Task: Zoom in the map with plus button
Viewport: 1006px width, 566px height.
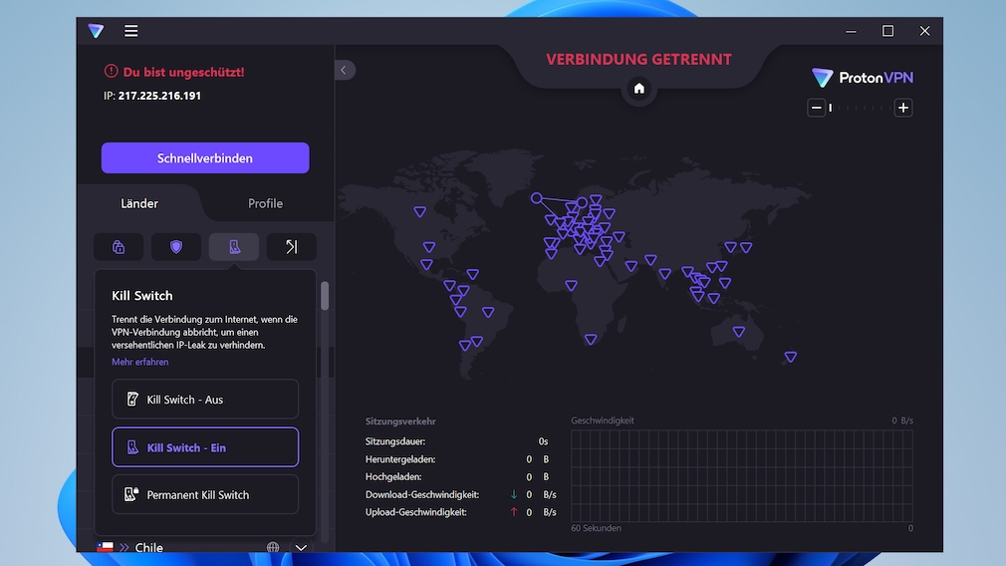Action: [x=903, y=108]
